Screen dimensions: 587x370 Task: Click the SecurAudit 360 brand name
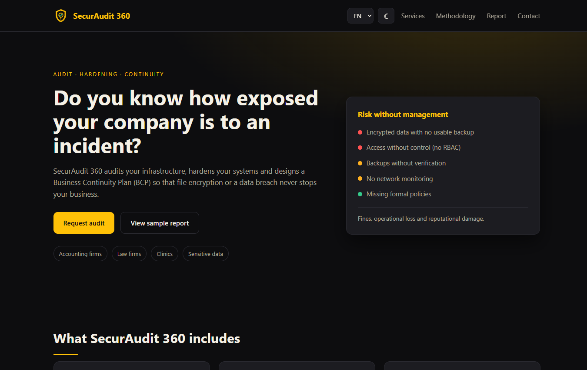pyautogui.click(x=102, y=16)
